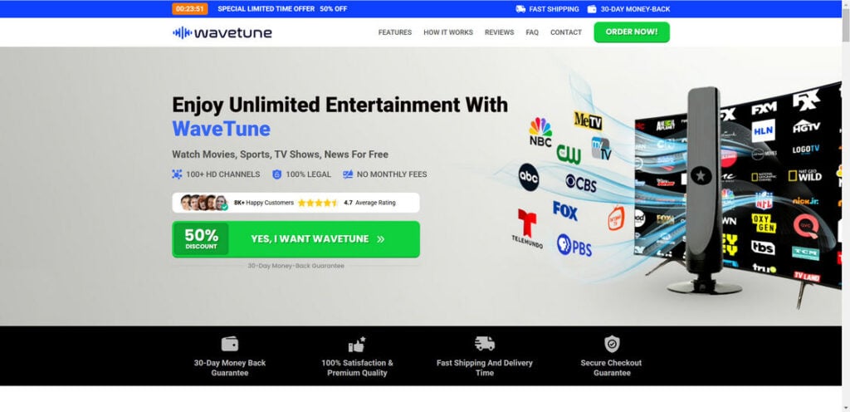
Task: Click "4.7 Average Rating" text
Action: click(369, 203)
